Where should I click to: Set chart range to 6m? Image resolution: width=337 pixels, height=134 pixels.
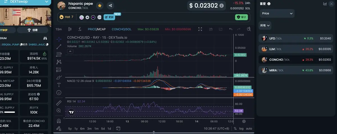(x=83, y=128)
